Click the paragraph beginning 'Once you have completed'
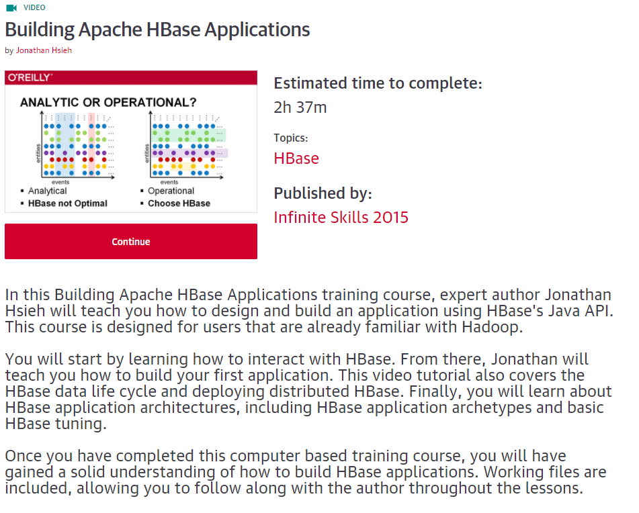The image size is (639, 513). coord(306,472)
